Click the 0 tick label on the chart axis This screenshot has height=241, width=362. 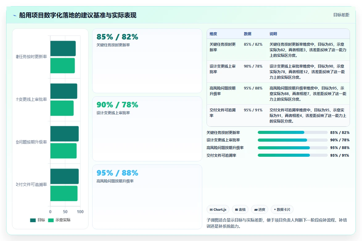point(50,212)
